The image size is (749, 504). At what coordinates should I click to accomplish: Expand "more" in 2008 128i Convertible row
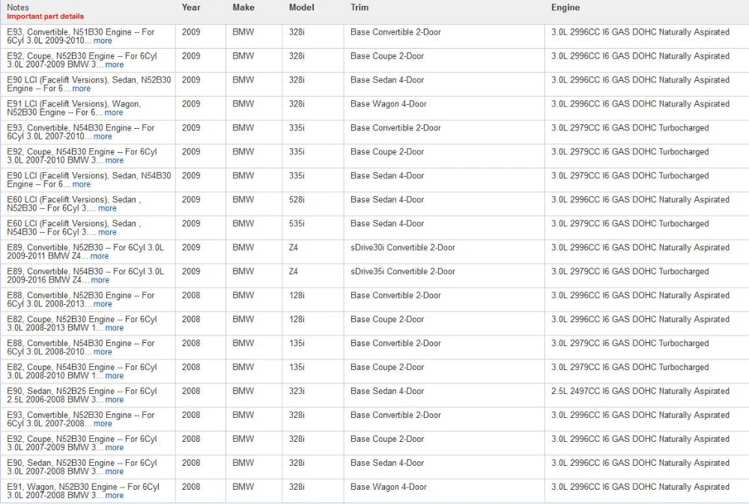coord(103,304)
